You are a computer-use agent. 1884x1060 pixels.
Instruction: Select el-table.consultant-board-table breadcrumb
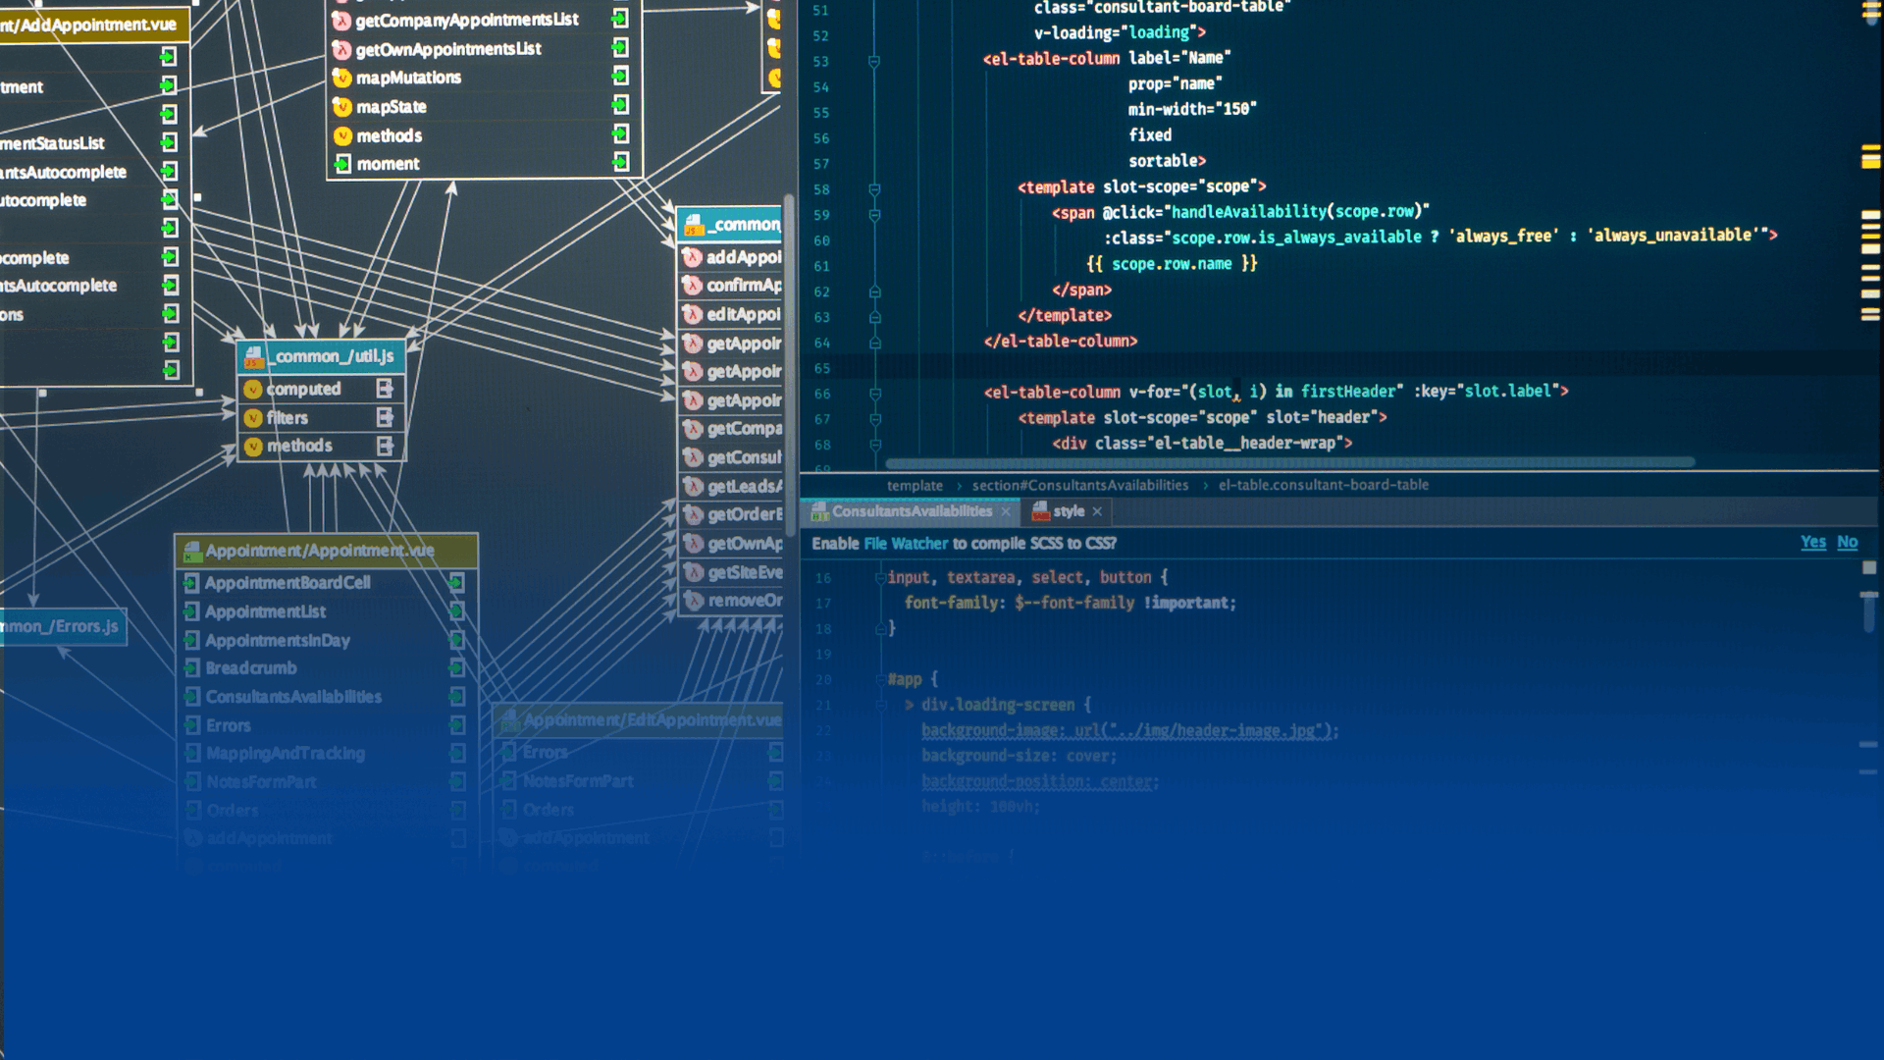click(1323, 485)
